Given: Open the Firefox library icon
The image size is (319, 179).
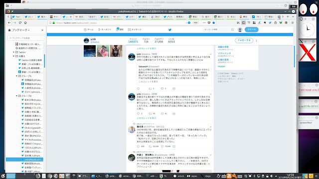Looking at the screenshot, I should [x=238, y=23].
